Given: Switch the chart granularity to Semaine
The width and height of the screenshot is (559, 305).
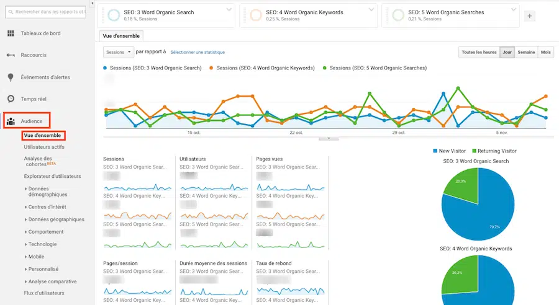Looking at the screenshot, I should [526, 53].
